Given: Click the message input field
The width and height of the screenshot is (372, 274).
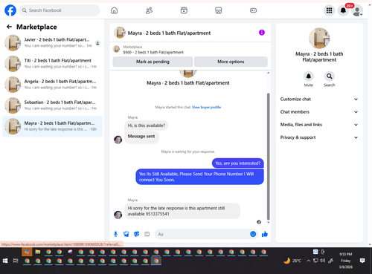Looking at the screenshot, I should (202, 234).
